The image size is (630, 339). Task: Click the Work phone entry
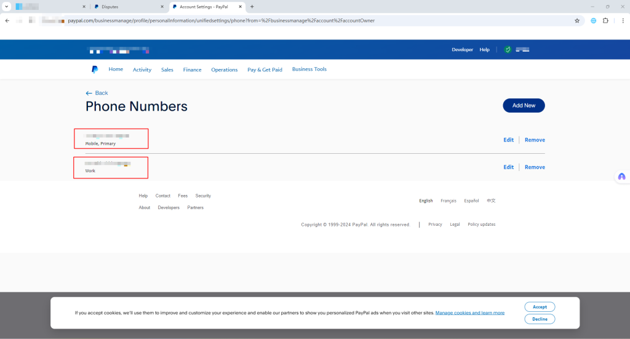111,167
